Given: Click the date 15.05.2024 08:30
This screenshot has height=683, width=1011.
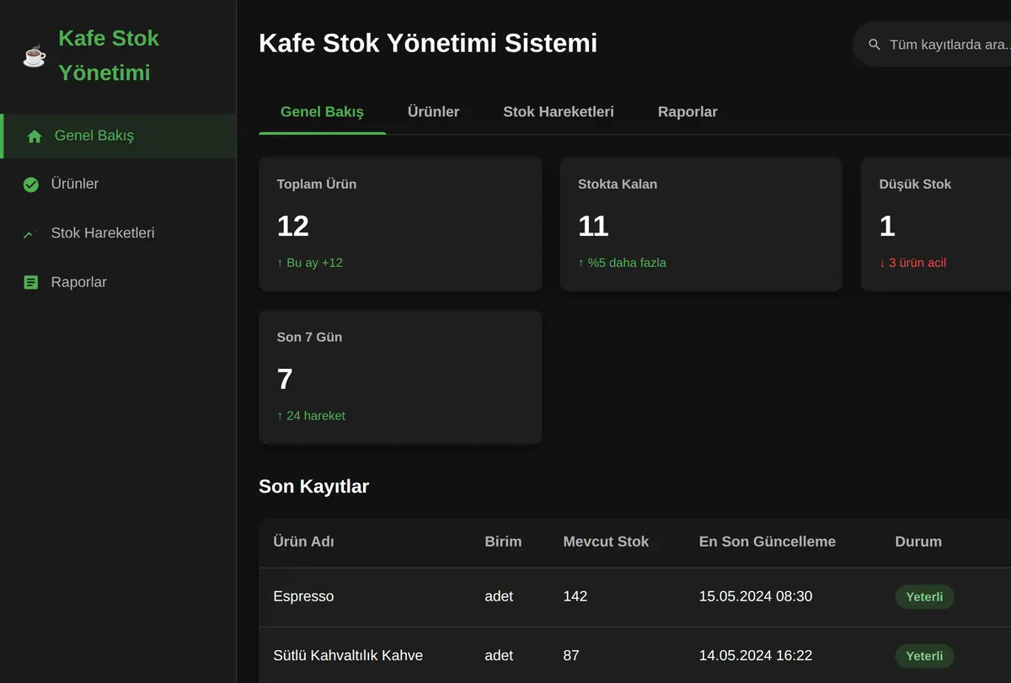Looking at the screenshot, I should point(756,596).
